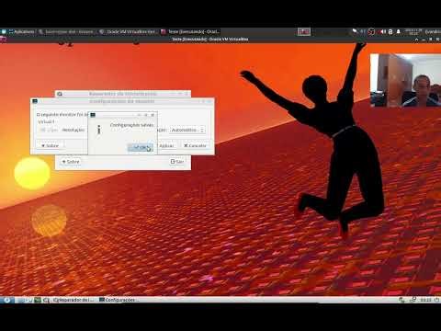Click the notification bell icon on the host panel tray
Image resolution: width=441 pixels, height=331 pixels.
[x=399, y=31]
